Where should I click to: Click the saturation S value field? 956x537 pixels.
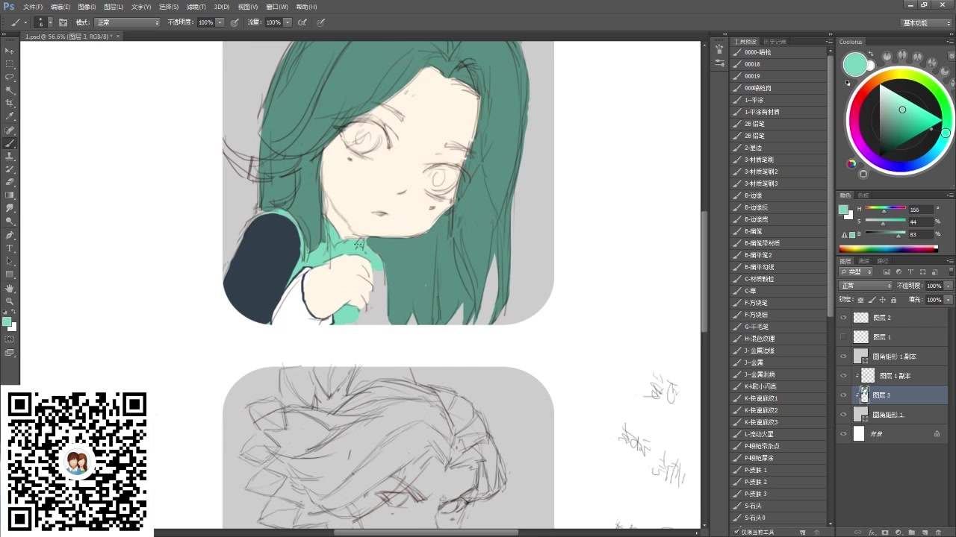point(920,222)
